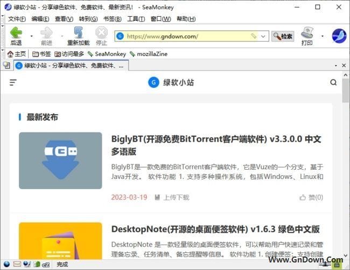Open the 窗口(W) menu
Viewport: 350px width, 270px height.
(160, 19)
